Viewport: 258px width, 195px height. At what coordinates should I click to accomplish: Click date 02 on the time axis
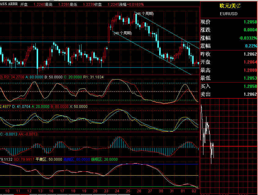pos(194,191)
